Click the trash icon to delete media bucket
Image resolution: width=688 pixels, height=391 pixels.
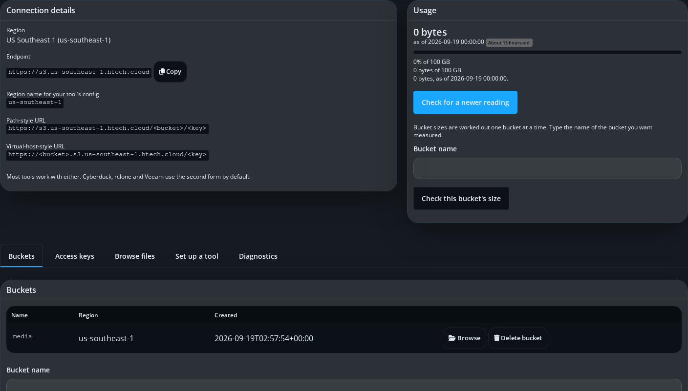[x=496, y=338]
